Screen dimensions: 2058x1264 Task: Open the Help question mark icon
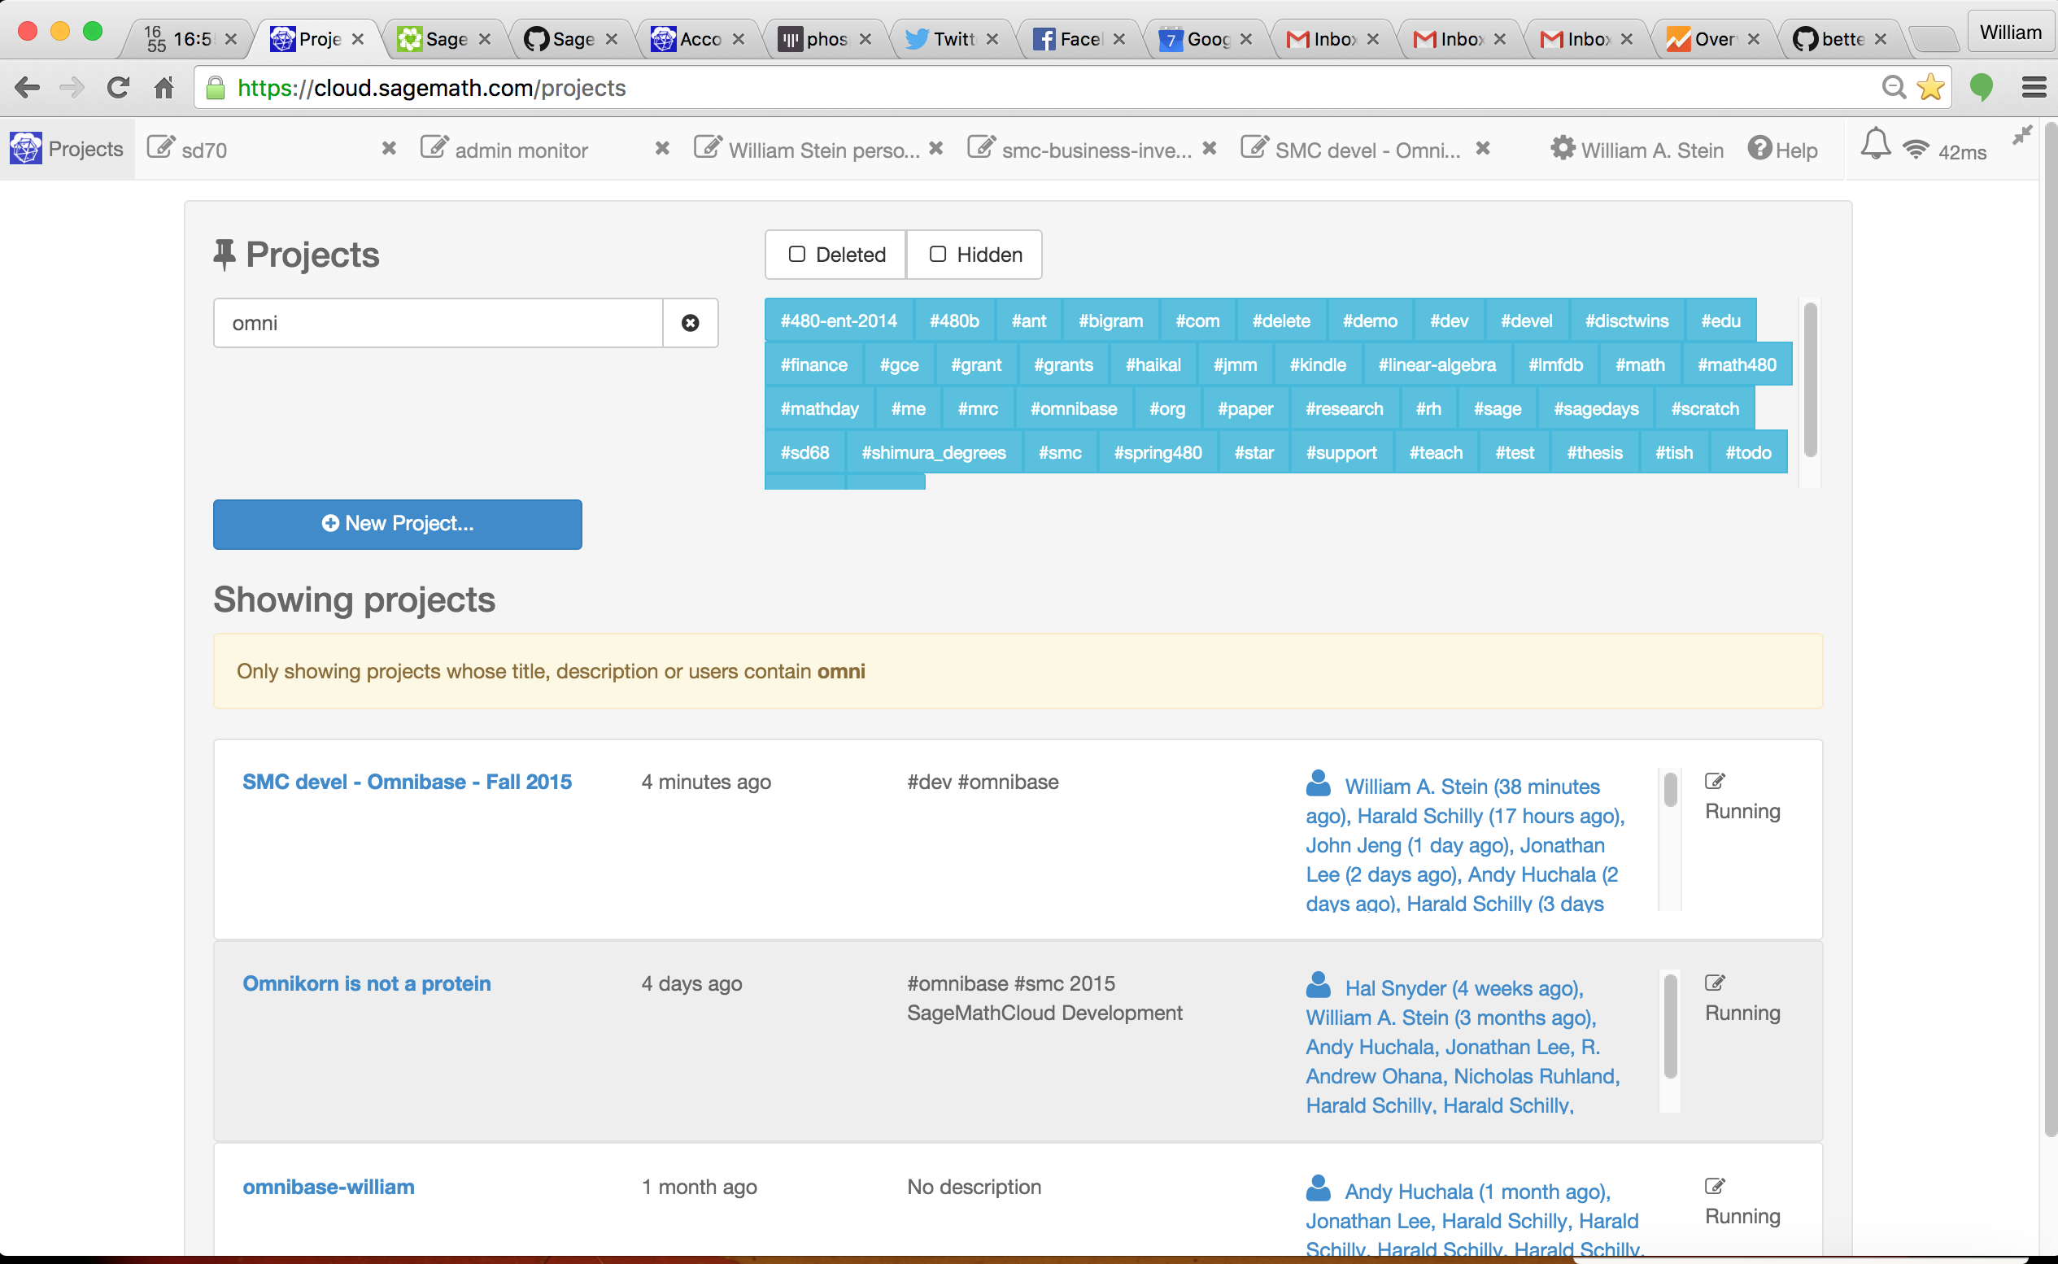1759,149
